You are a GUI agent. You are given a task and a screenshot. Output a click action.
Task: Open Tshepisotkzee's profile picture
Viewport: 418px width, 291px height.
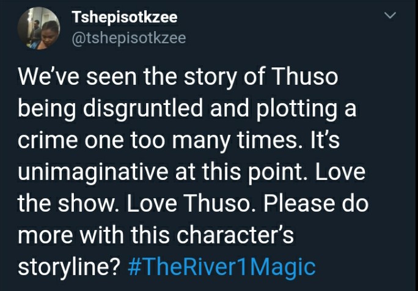(38, 29)
